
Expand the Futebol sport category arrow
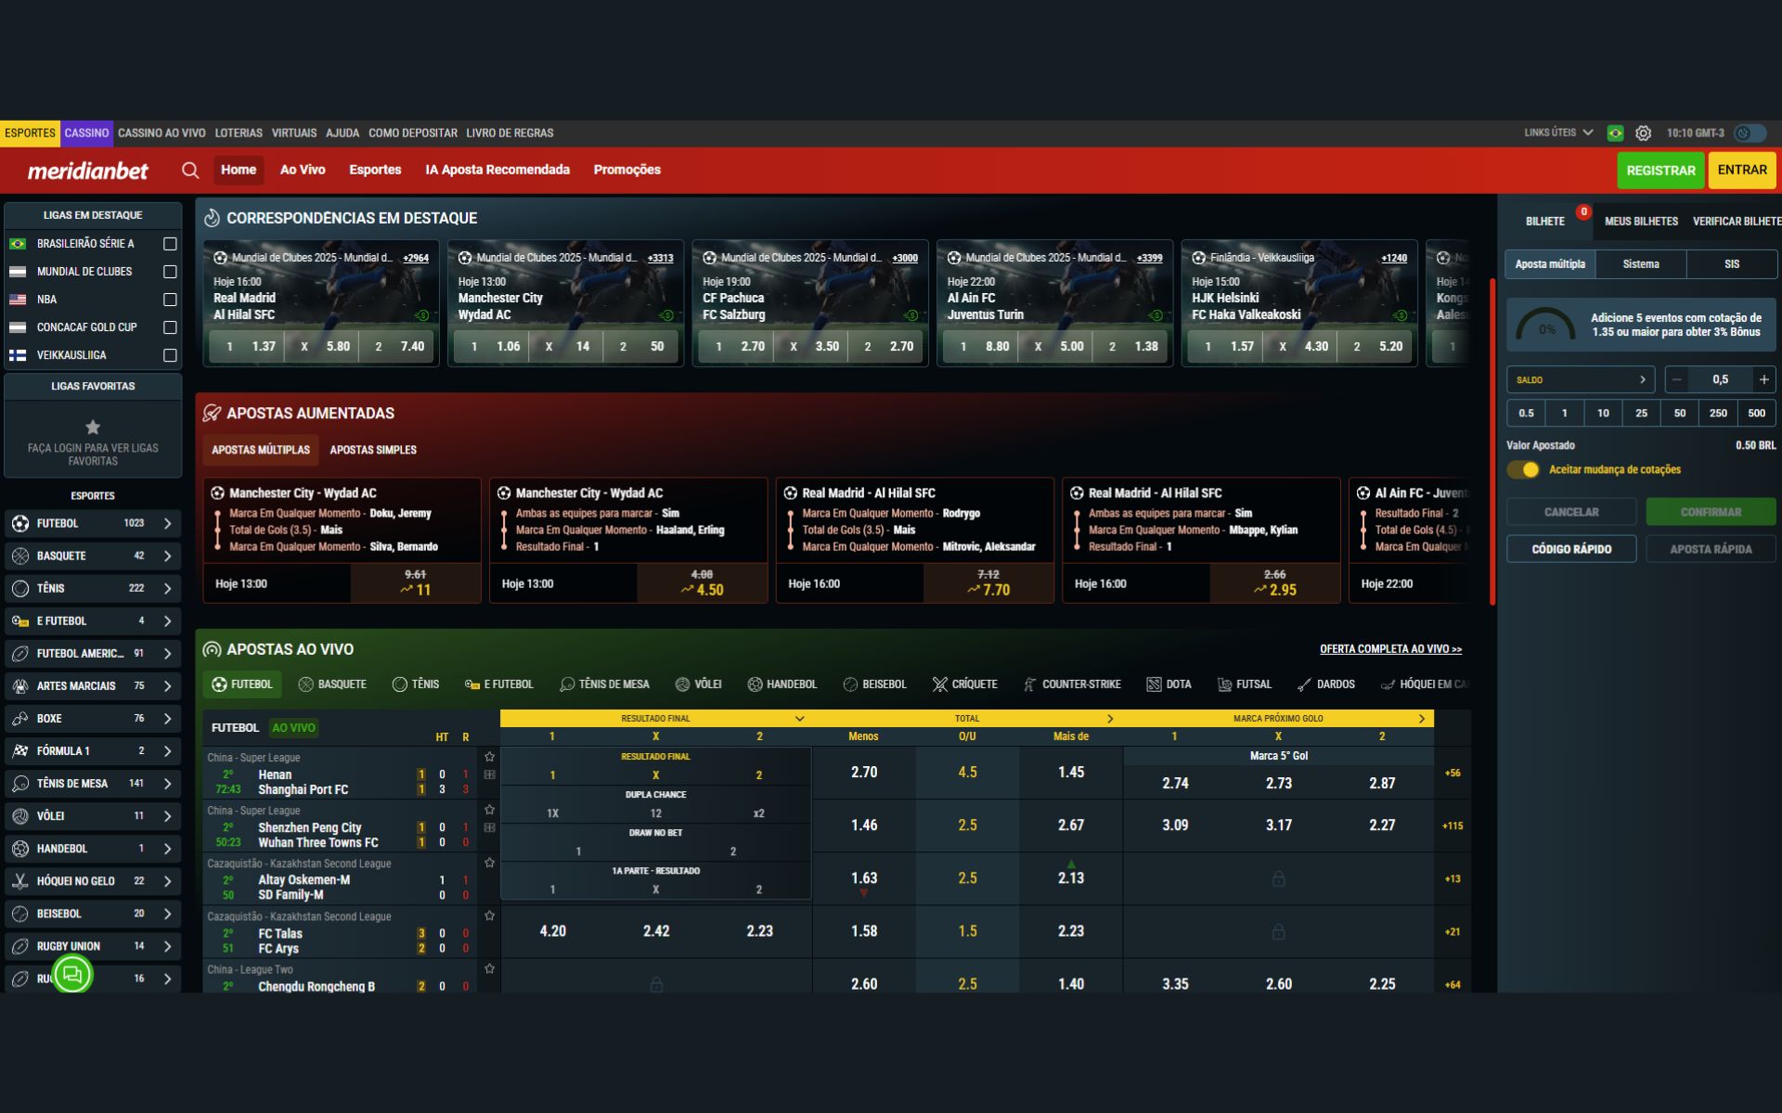coord(168,524)
